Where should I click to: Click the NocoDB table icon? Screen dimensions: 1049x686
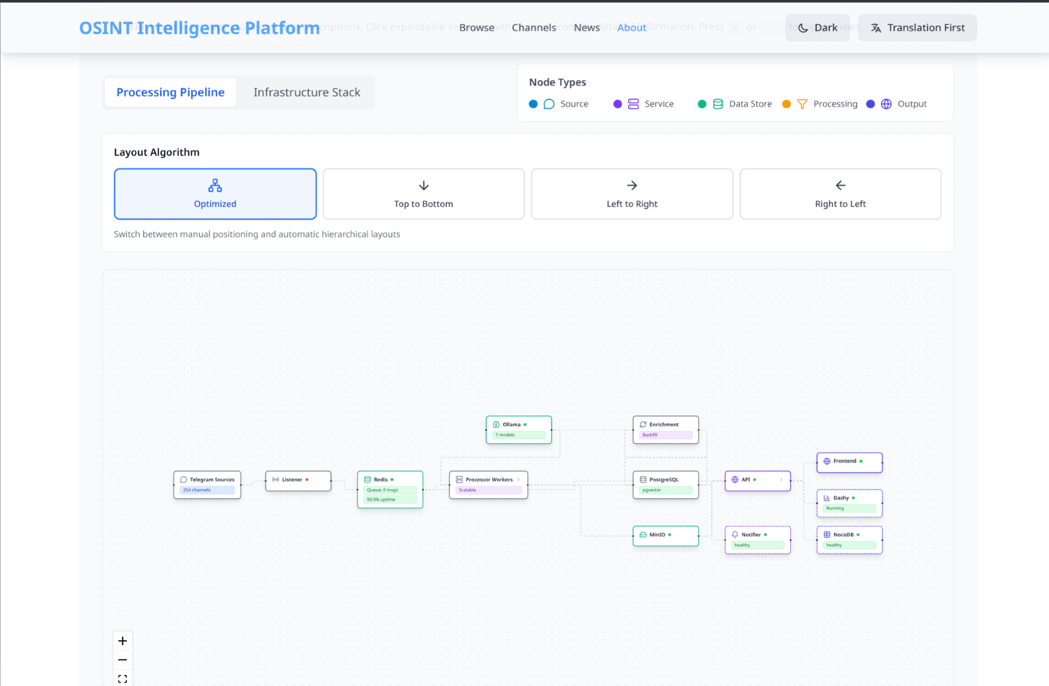pos(827,535)
